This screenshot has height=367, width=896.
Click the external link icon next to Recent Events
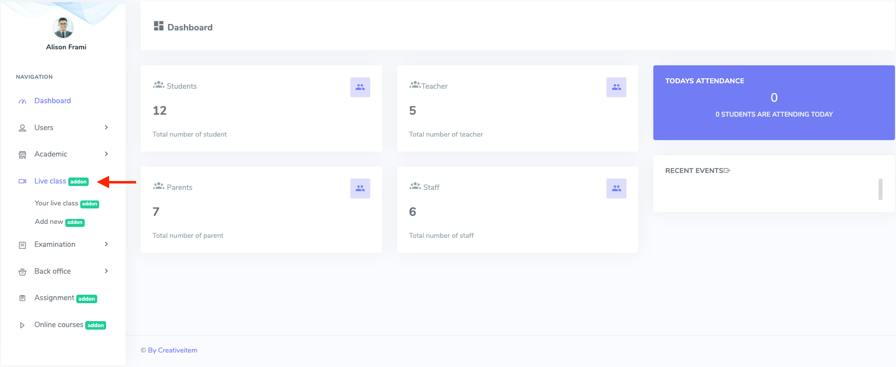click(727, 170)
